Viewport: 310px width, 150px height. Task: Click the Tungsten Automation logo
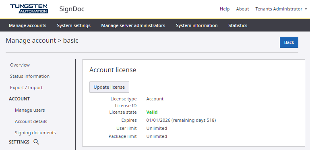(29, 9)
